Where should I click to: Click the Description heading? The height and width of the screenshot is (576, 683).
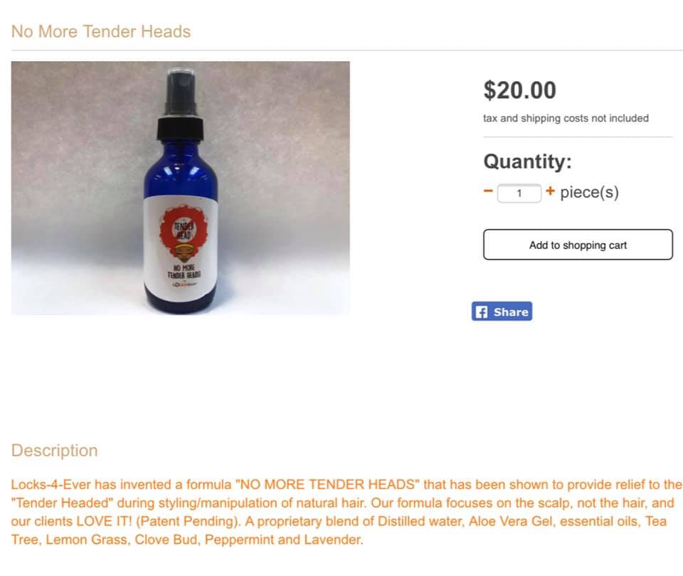55,450
